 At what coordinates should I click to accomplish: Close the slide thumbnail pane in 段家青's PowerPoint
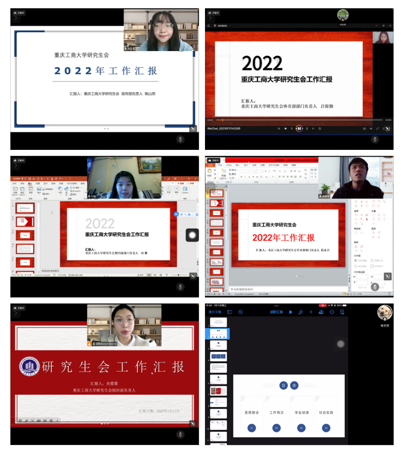226,186
